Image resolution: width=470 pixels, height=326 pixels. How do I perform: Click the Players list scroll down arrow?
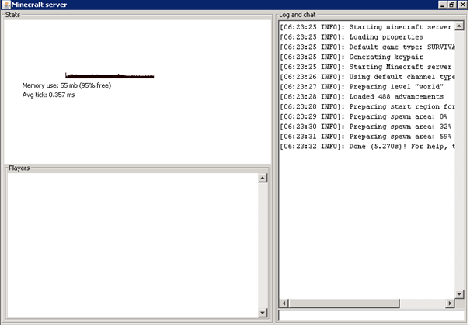tap(263, 313)
